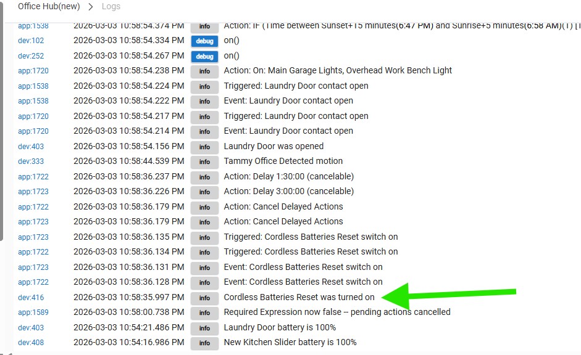Open the dev:102 device link
This screenshot has width=581, height=355.
(31, 41)
